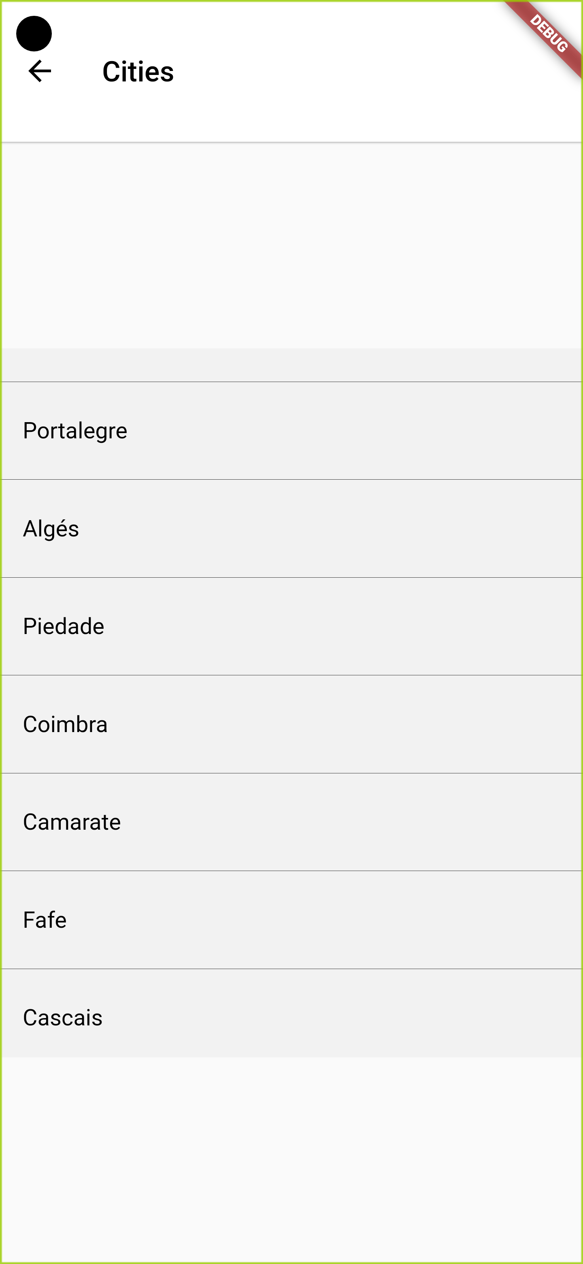Image resolution: width=583 pixels, height=1264 pixels.
Task: Open the Piedade list item
Action: pos(291,626)
